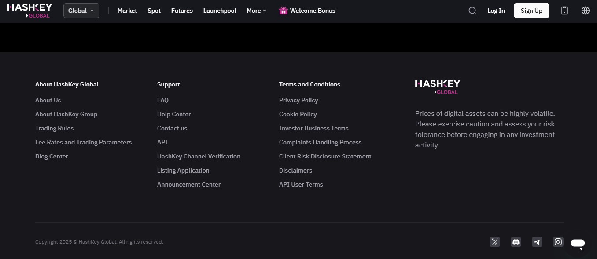Open the FAQ link
597x259 pixels.
[x=163, y=100]
